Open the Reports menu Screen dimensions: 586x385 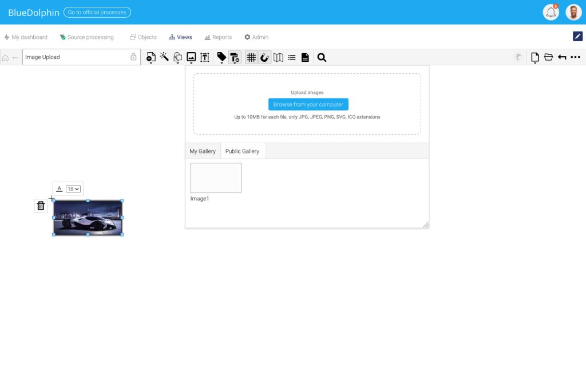[218, 37]
